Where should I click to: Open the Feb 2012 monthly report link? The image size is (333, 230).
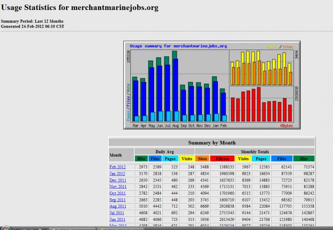pyautogui.click(x=118, y=167)
